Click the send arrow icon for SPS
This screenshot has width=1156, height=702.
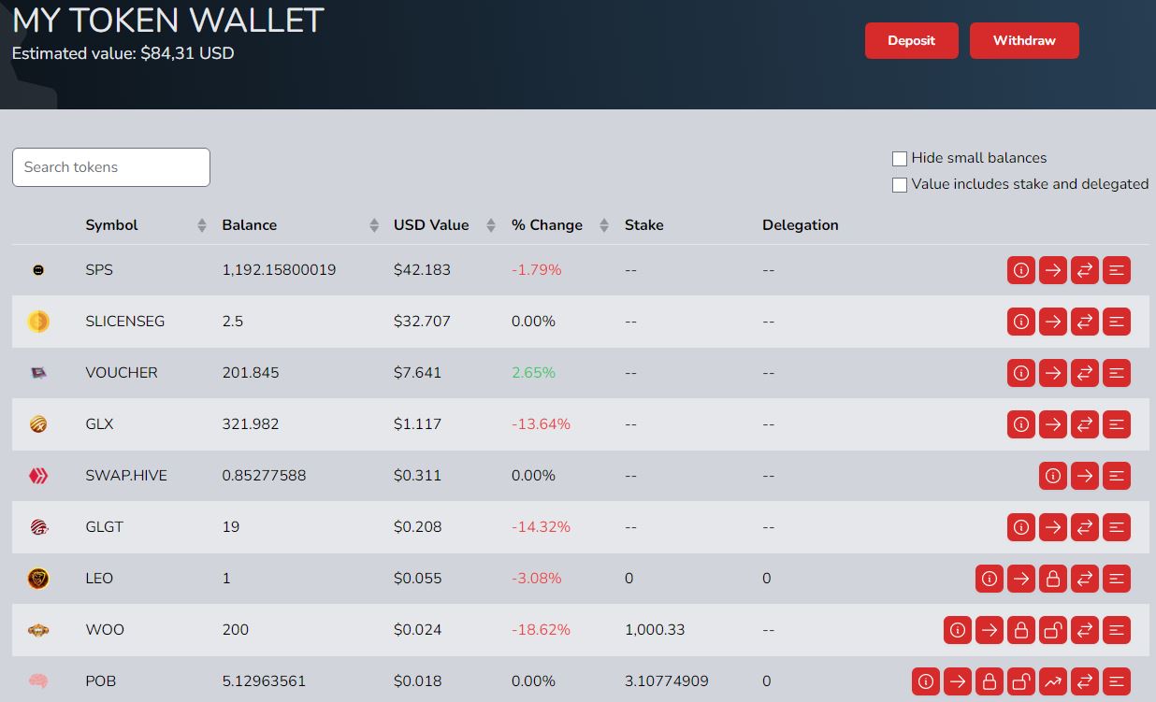1053,270
